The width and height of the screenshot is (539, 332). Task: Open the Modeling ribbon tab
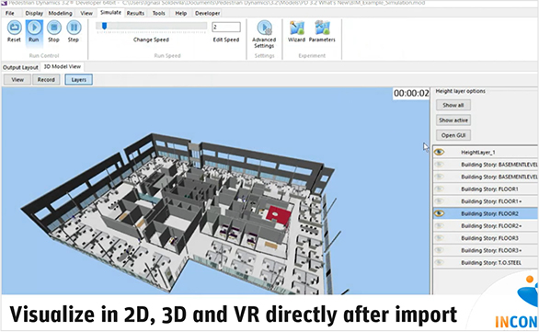(x=60, y=13)
